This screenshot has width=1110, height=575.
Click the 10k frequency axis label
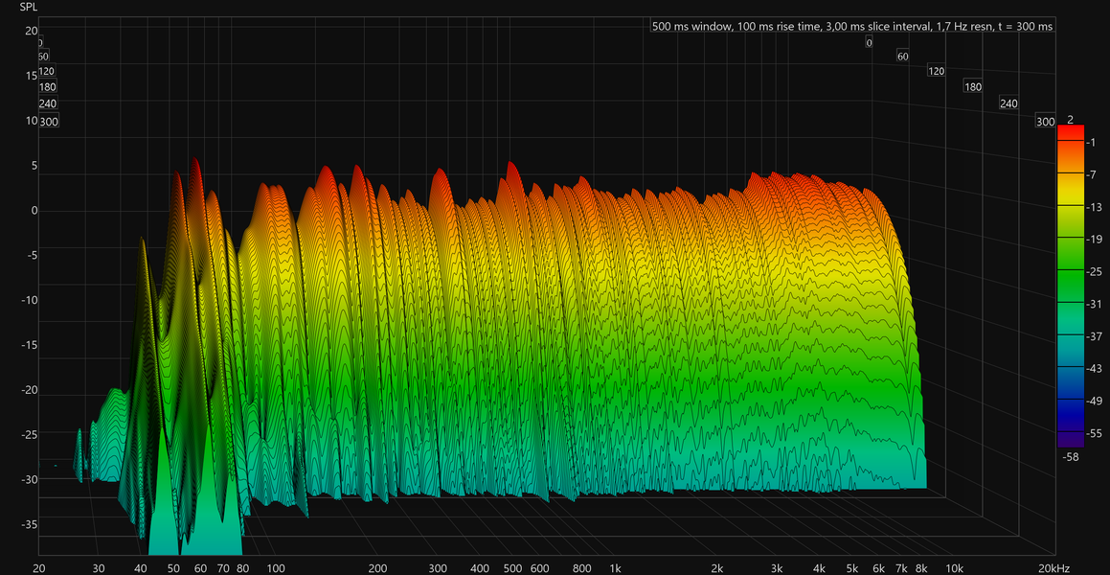(954, 568)
